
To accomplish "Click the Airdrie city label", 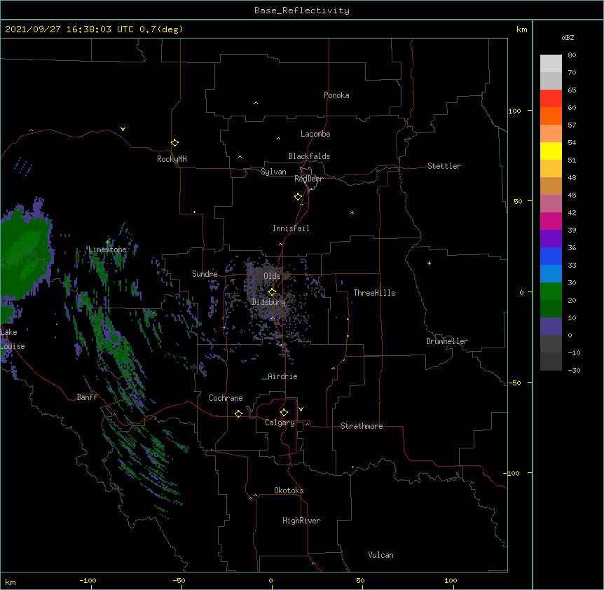I will coord(283,376).
